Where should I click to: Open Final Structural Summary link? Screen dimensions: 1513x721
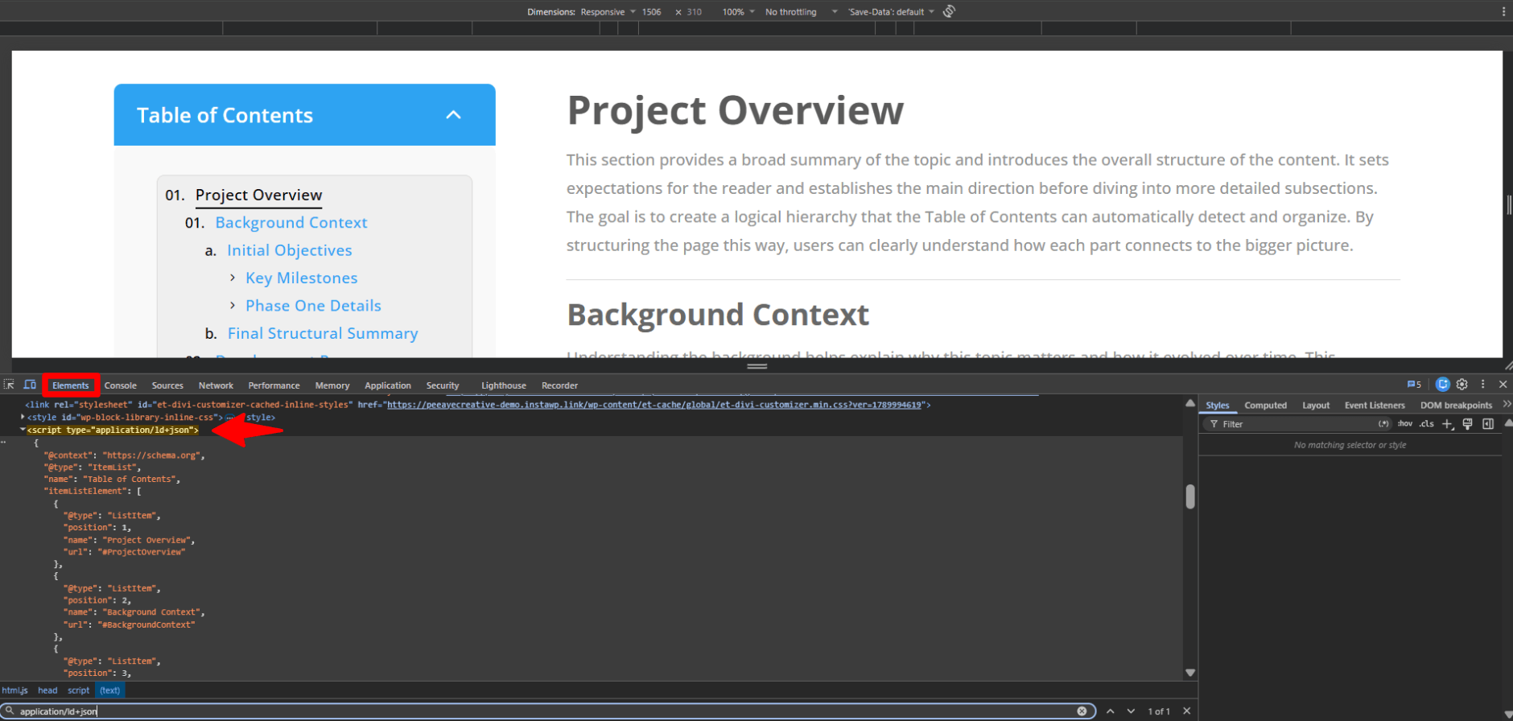(323, 333)
